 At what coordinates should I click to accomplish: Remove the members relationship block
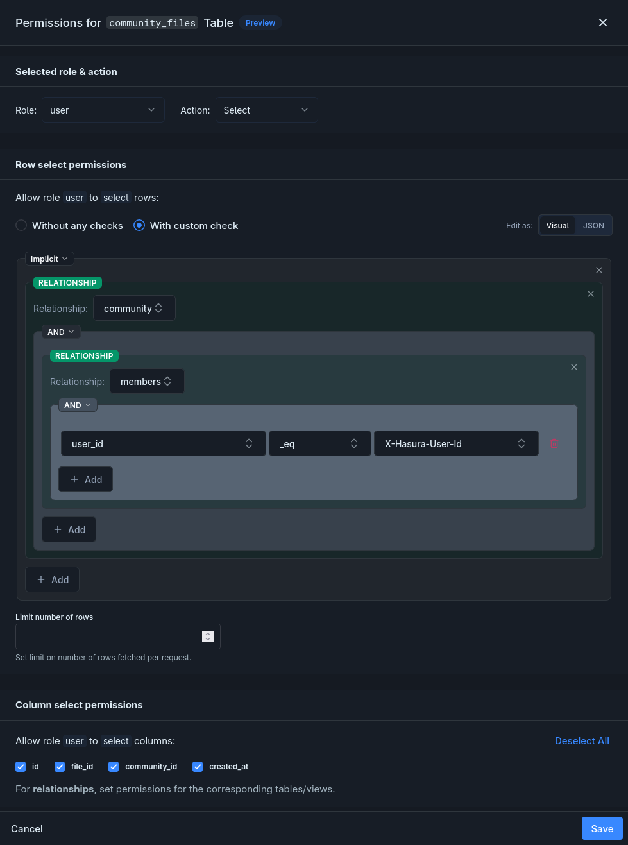pos(574,367)
